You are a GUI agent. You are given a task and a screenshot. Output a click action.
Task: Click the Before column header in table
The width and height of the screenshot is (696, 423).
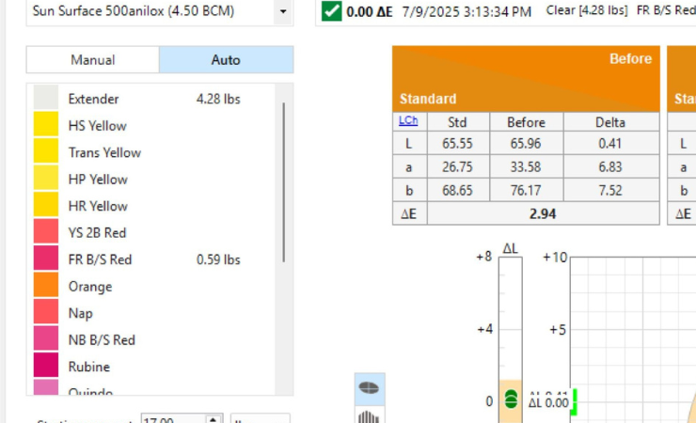(526, 122)
